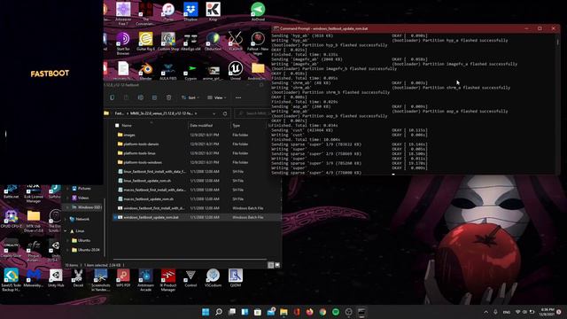The height and width of the screenshot is (319, 567).
Task: Open the Dropbox desktop shortcut
Action: [190, 12]
